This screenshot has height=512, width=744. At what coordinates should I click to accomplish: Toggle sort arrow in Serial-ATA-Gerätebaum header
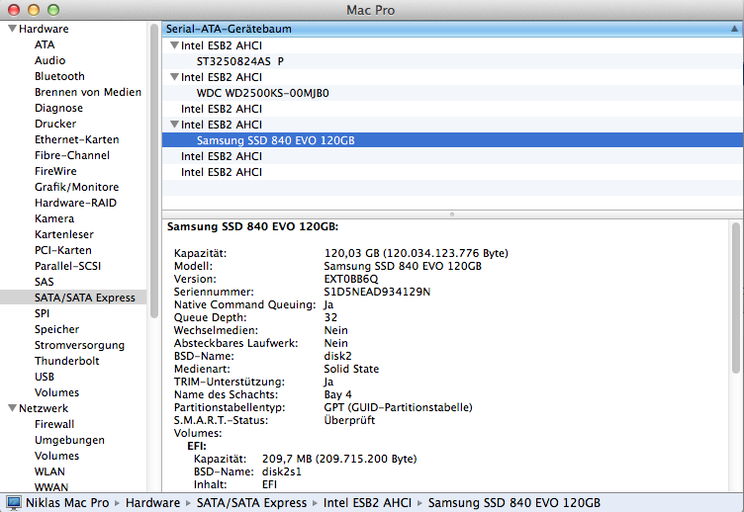click(734, 29)
